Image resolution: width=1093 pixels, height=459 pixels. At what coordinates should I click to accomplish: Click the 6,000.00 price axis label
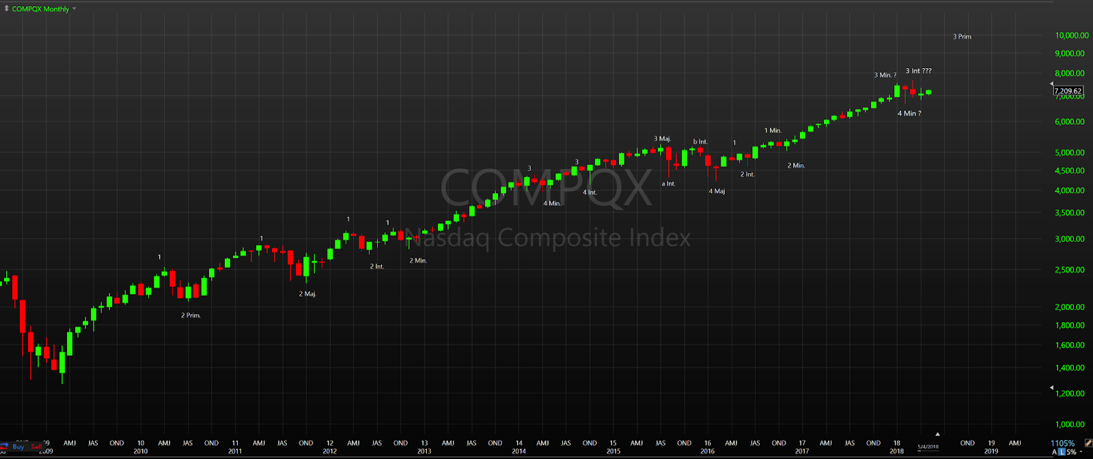tap(1070, 121)
